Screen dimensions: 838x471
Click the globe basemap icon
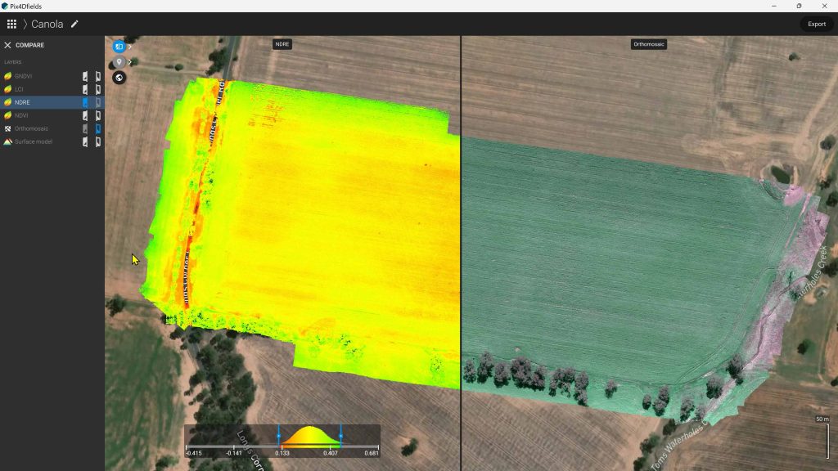pos(119,78)
